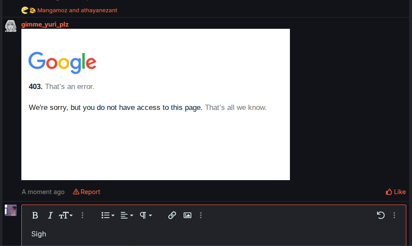Toggle italic text formatting
The image size is (412, 246).
(50, 215)
